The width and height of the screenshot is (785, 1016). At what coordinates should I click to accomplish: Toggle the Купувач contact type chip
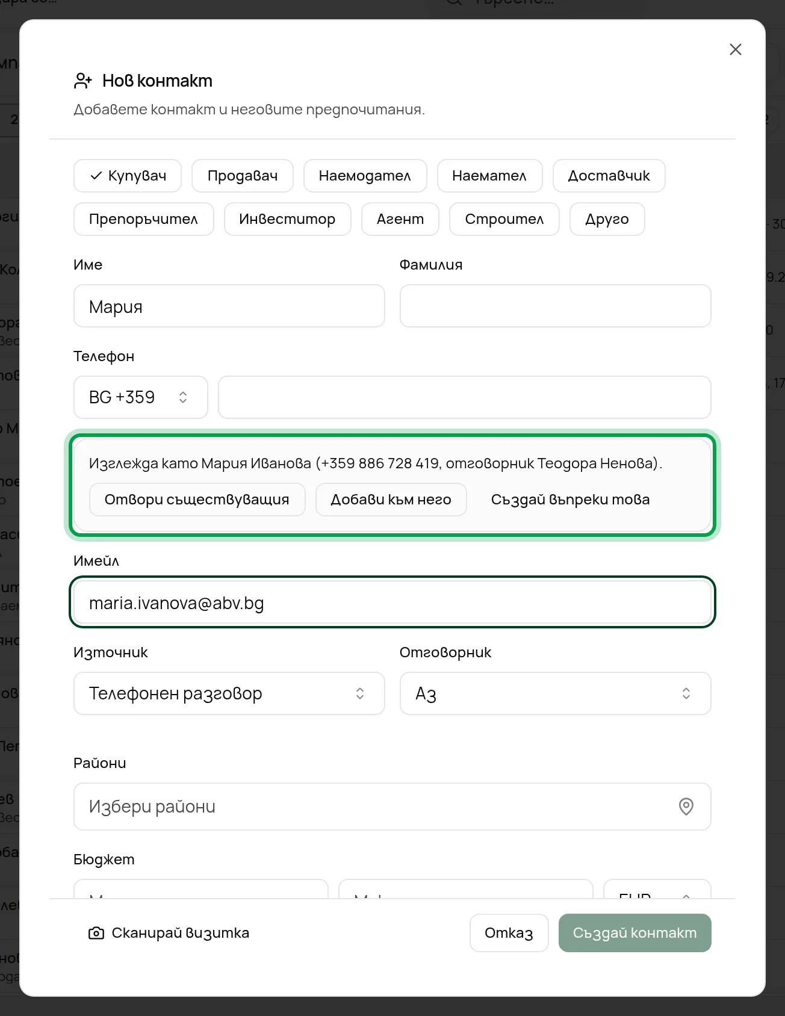click(128, 176)
